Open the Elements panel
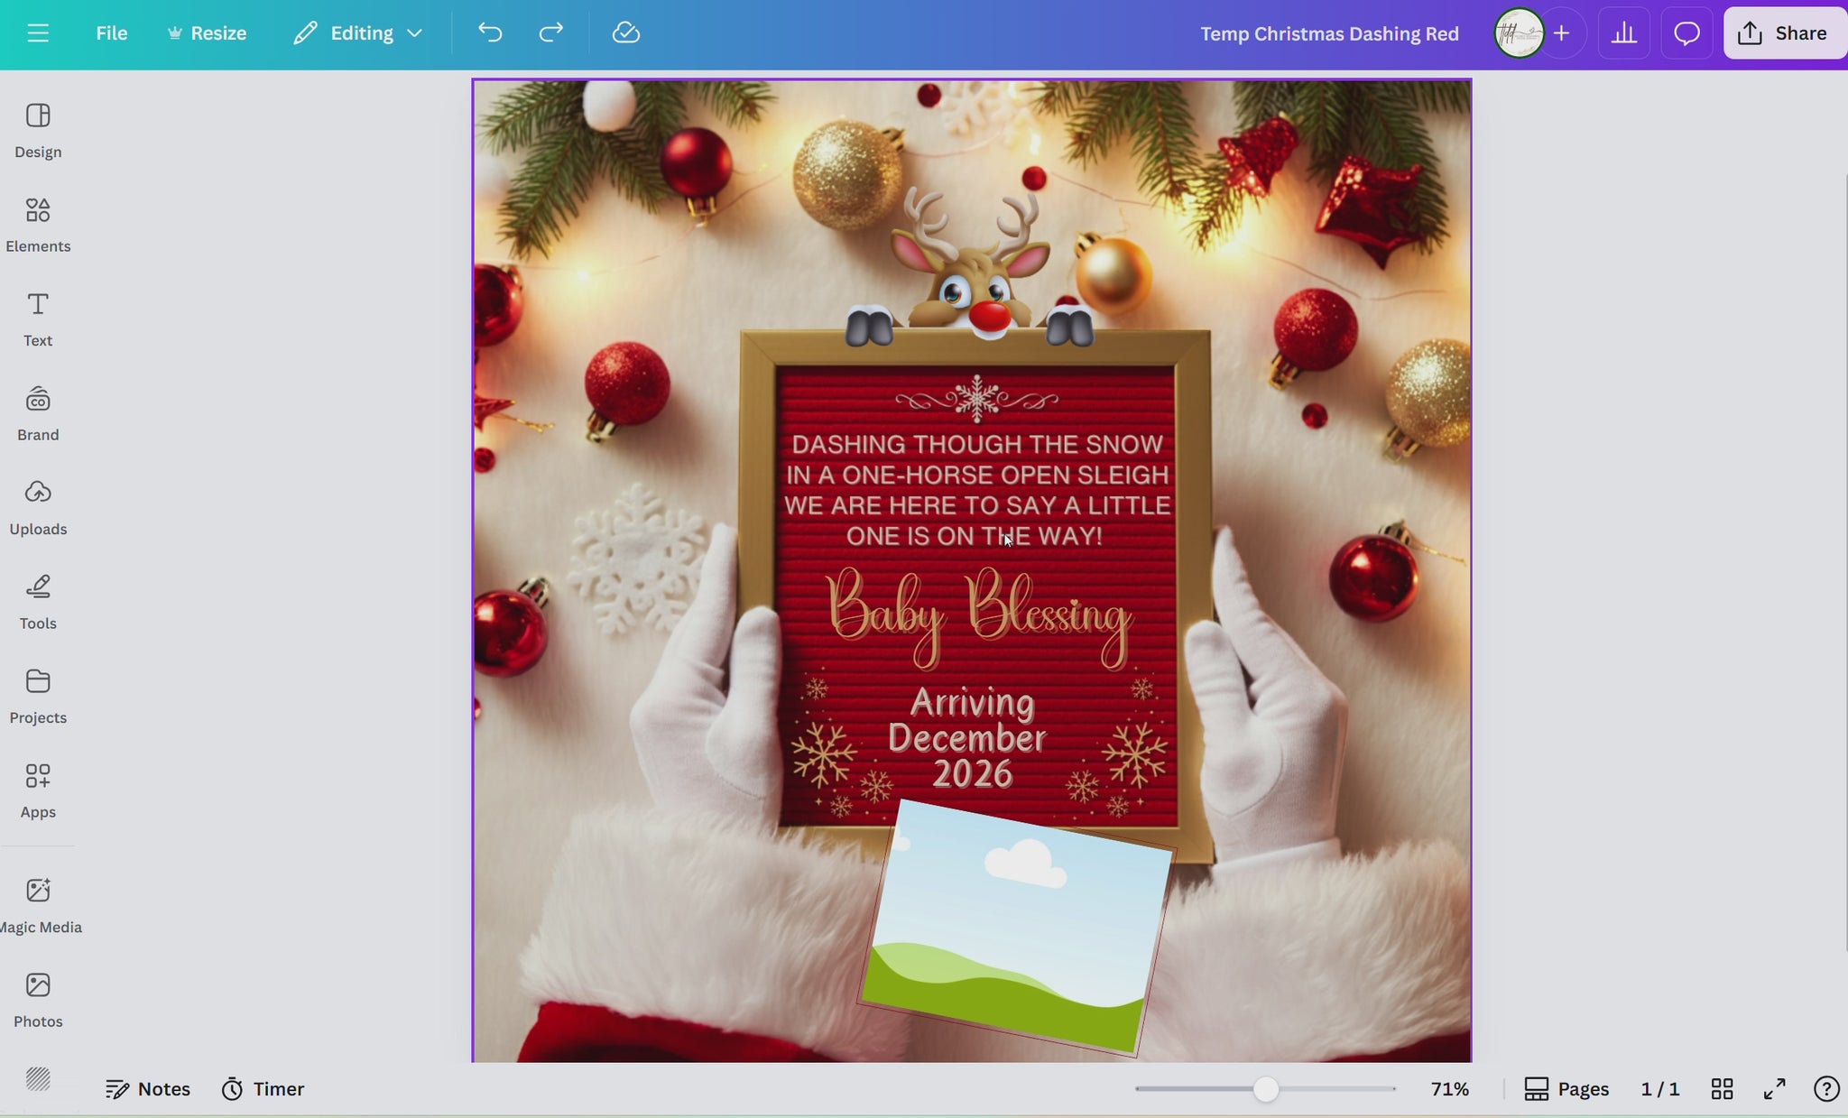 coord(38,224)
